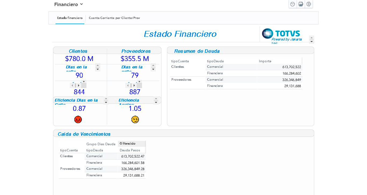Click the tipoDeuda header in Resumen de Deuda
This screenshot has height=195, width=367.
(x=215, y=61)
